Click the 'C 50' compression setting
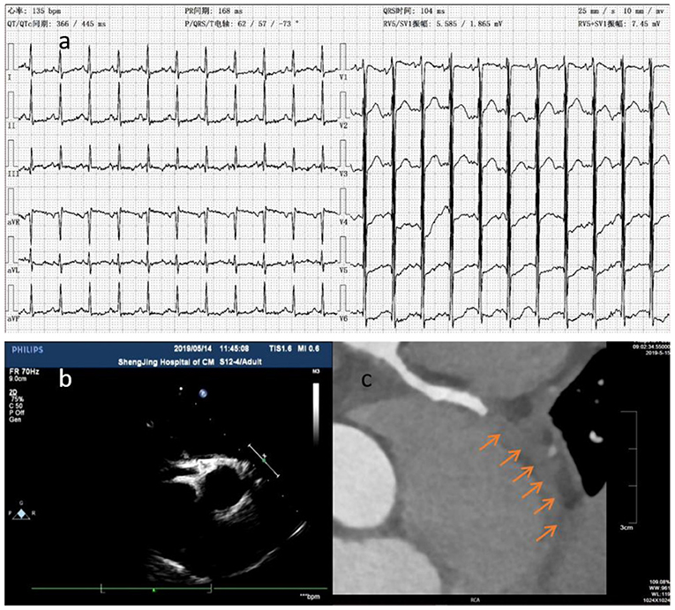This screenshot has height=610, width=675. coord(16,405)
